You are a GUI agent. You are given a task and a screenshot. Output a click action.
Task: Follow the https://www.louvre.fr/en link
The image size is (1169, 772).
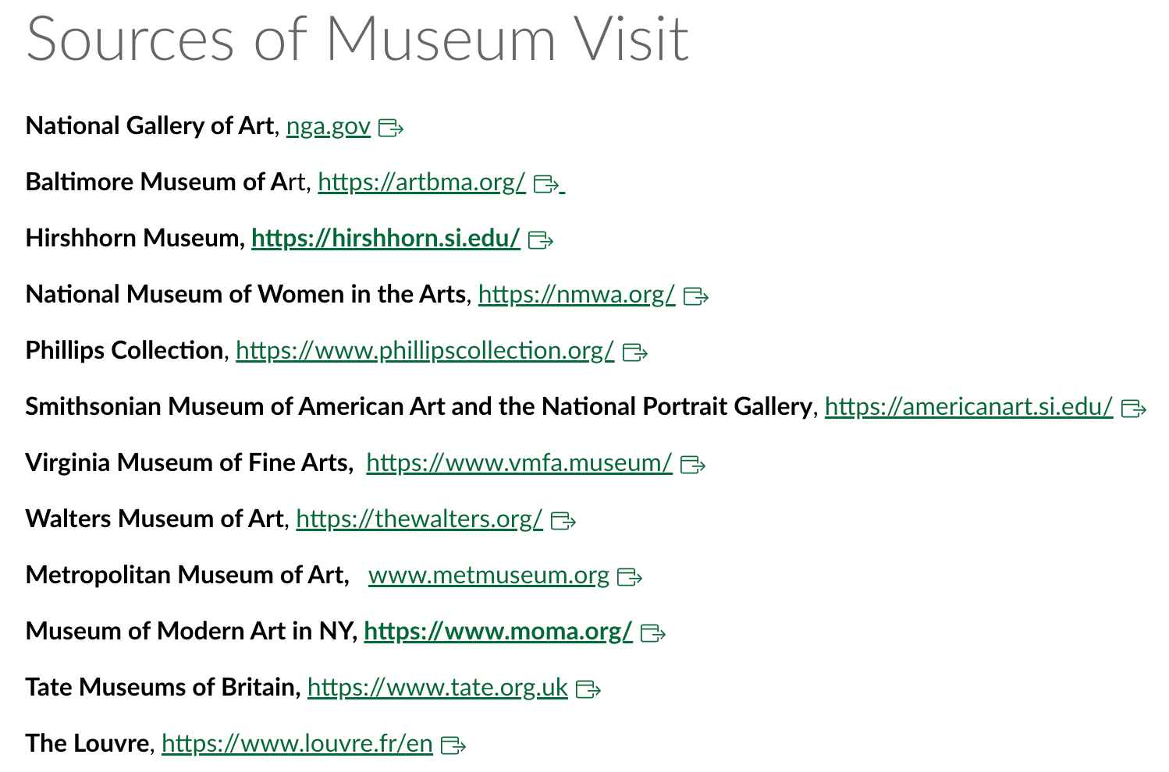click(x=297, y=744)
